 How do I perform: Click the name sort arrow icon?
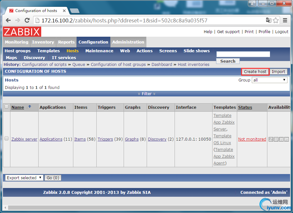30,106
